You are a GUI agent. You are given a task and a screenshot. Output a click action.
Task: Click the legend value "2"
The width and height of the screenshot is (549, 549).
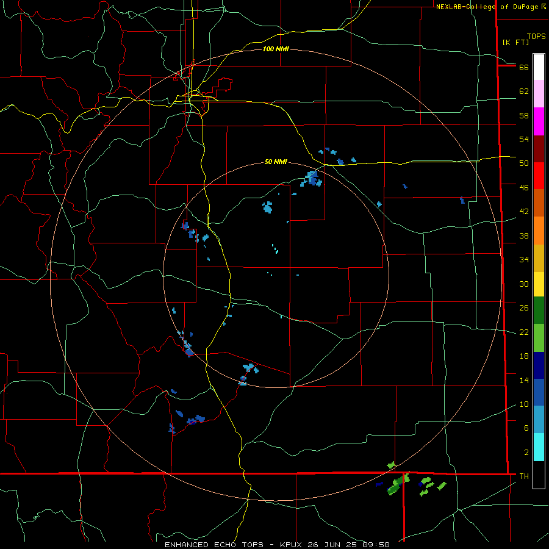[x=526, y=453]
